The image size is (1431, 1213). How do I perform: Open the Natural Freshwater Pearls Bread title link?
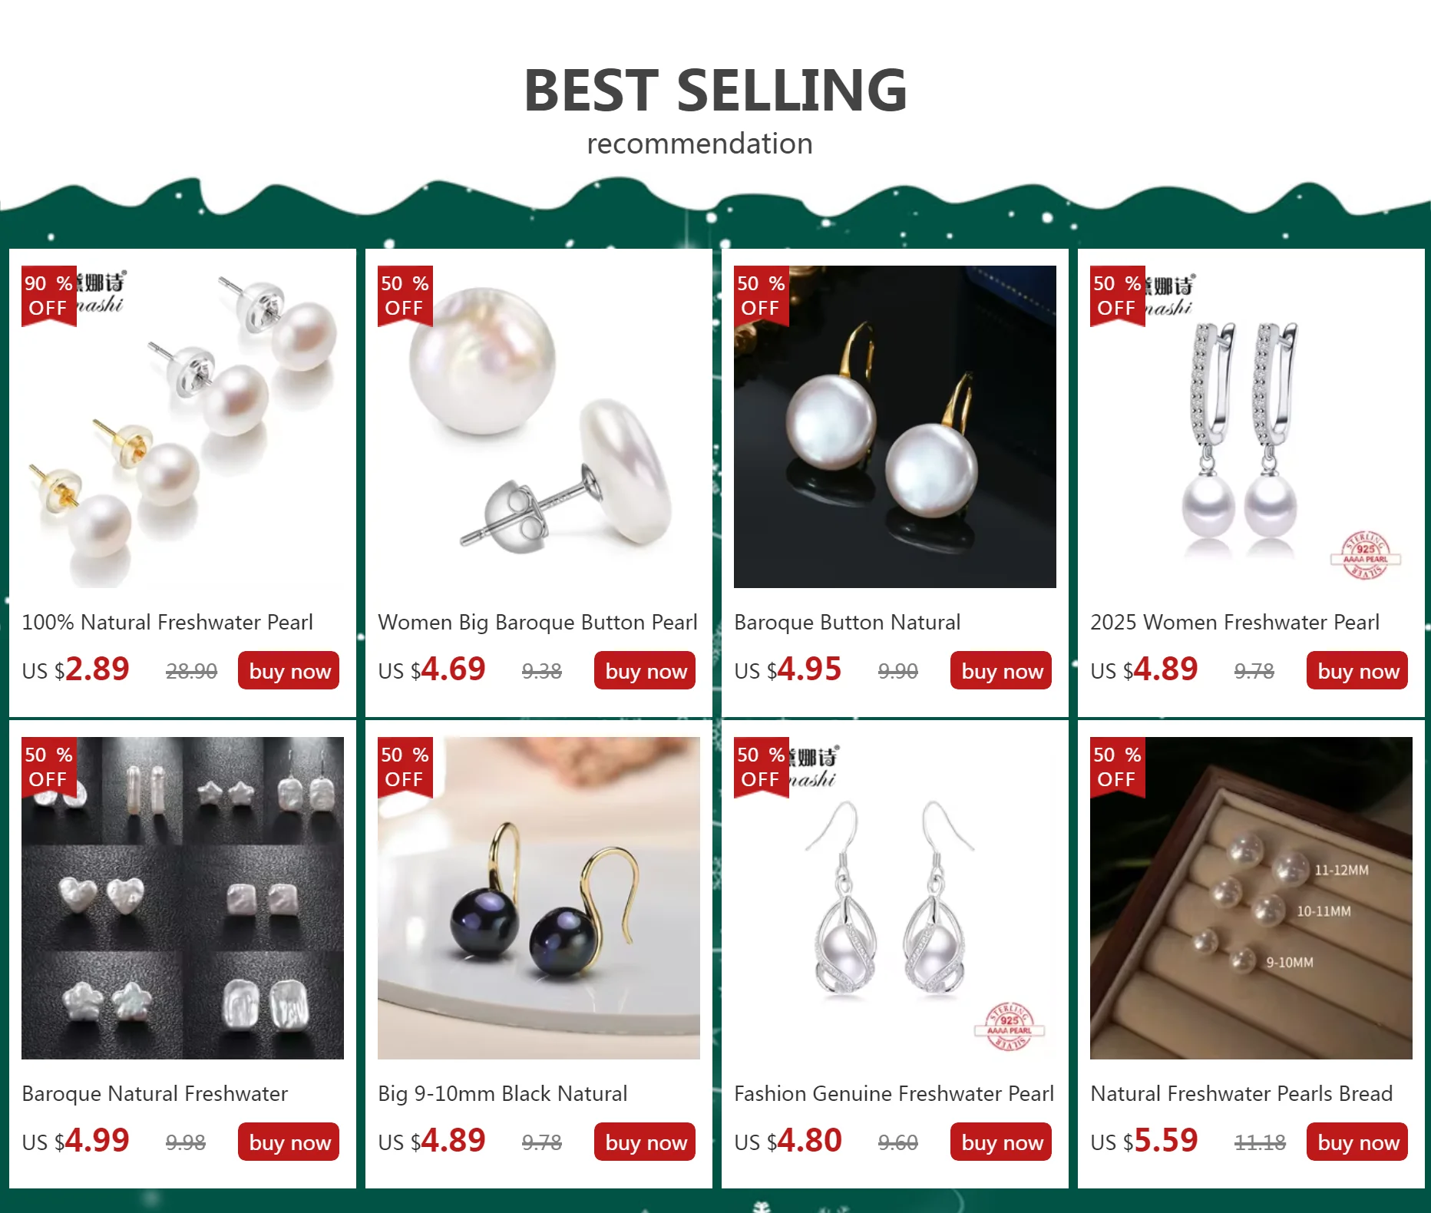click(1241, 1094)
